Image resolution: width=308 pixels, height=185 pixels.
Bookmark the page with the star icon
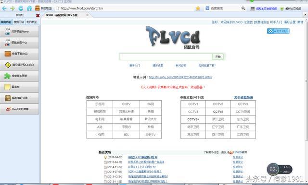tap(198, 8)
